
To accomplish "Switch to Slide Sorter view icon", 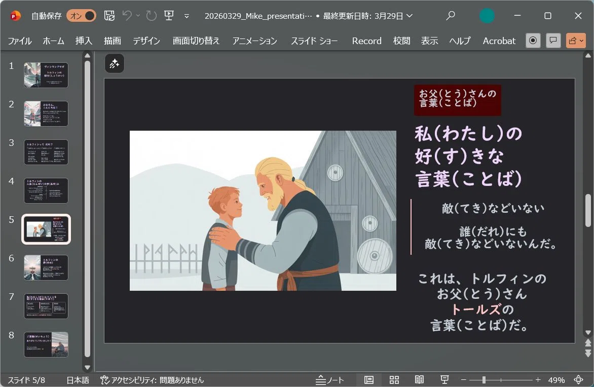I will pos(394,380).
